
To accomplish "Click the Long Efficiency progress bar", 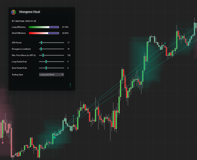I will coord(44,27).
